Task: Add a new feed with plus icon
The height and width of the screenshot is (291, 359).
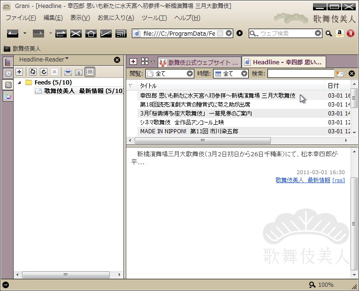Action: pyautogui.click(x=19, y=72)
